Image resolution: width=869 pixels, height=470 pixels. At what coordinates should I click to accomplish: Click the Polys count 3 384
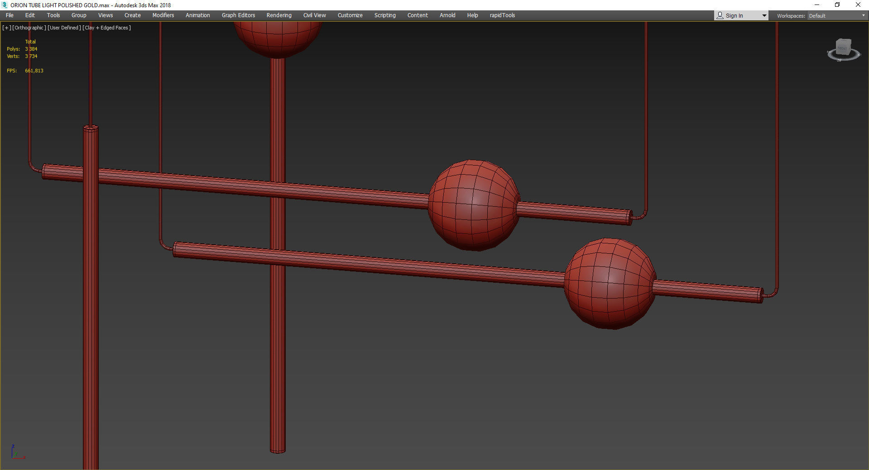[x=31, y=49]
